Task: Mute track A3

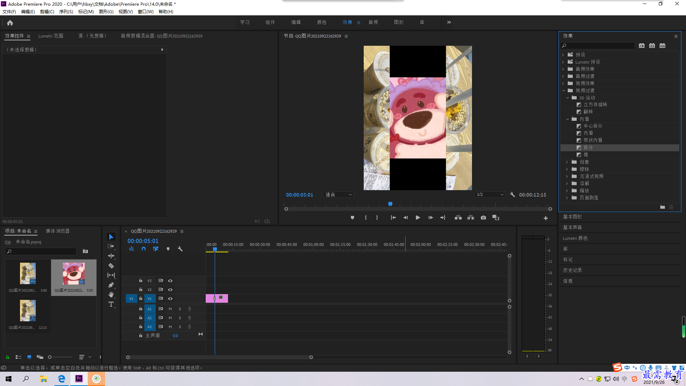Action: click(x=170, y=327)
